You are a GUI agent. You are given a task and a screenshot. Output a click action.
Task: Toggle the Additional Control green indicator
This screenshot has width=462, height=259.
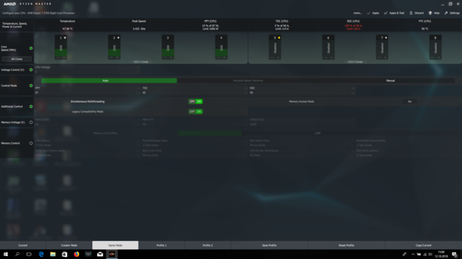31,106
